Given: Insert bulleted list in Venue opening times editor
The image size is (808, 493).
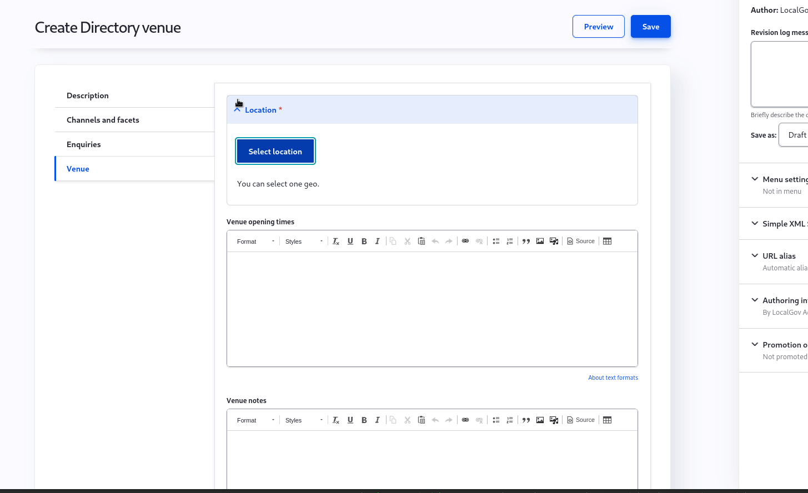Looking at the screenshot, I should pos(496,242).
